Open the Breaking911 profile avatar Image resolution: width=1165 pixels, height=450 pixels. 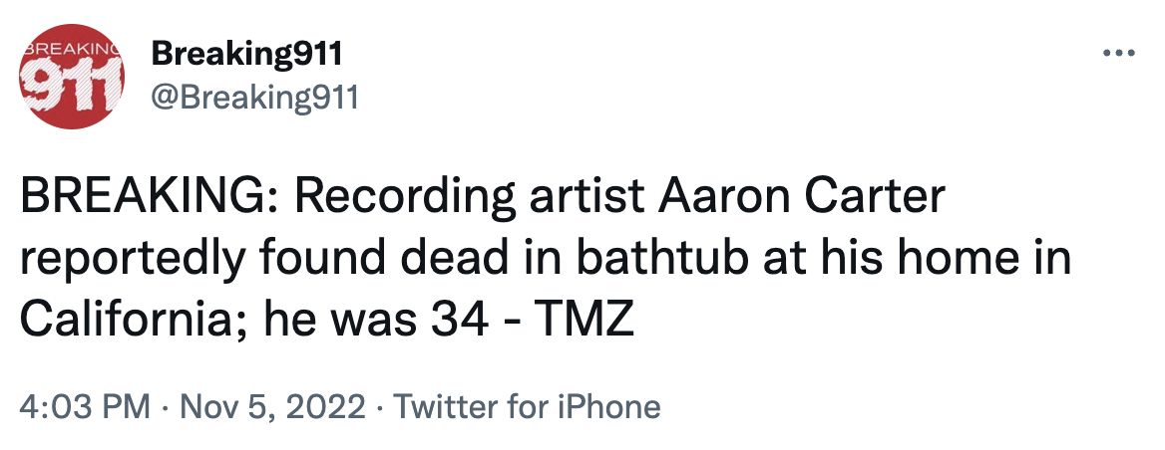click(72, 77)
